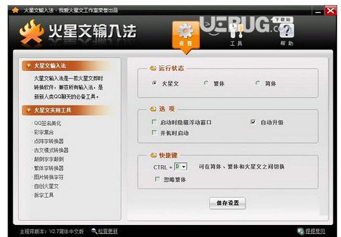Screen dimensions: 341x237
Task: Collapse the 火星文输入法 sidebar header
Action: 67,66
